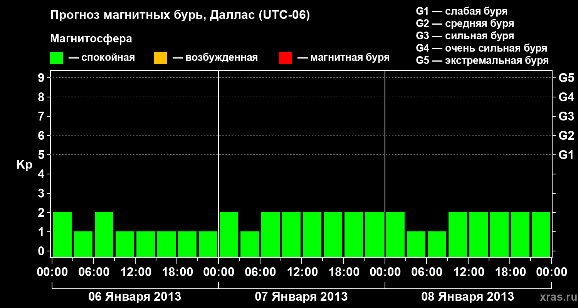Click the '— магнитная буря' legend label
Viewport: 578px width, 308px height.
pos(343,58)
